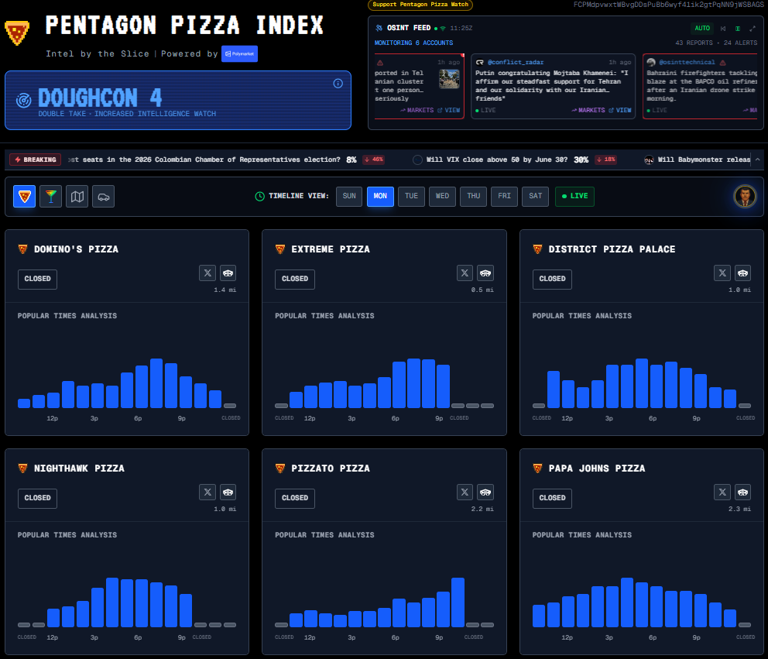The height and width of the screenshot is (659, 768).
Task: Select TUE in timeline view
Action: [411, 196]
